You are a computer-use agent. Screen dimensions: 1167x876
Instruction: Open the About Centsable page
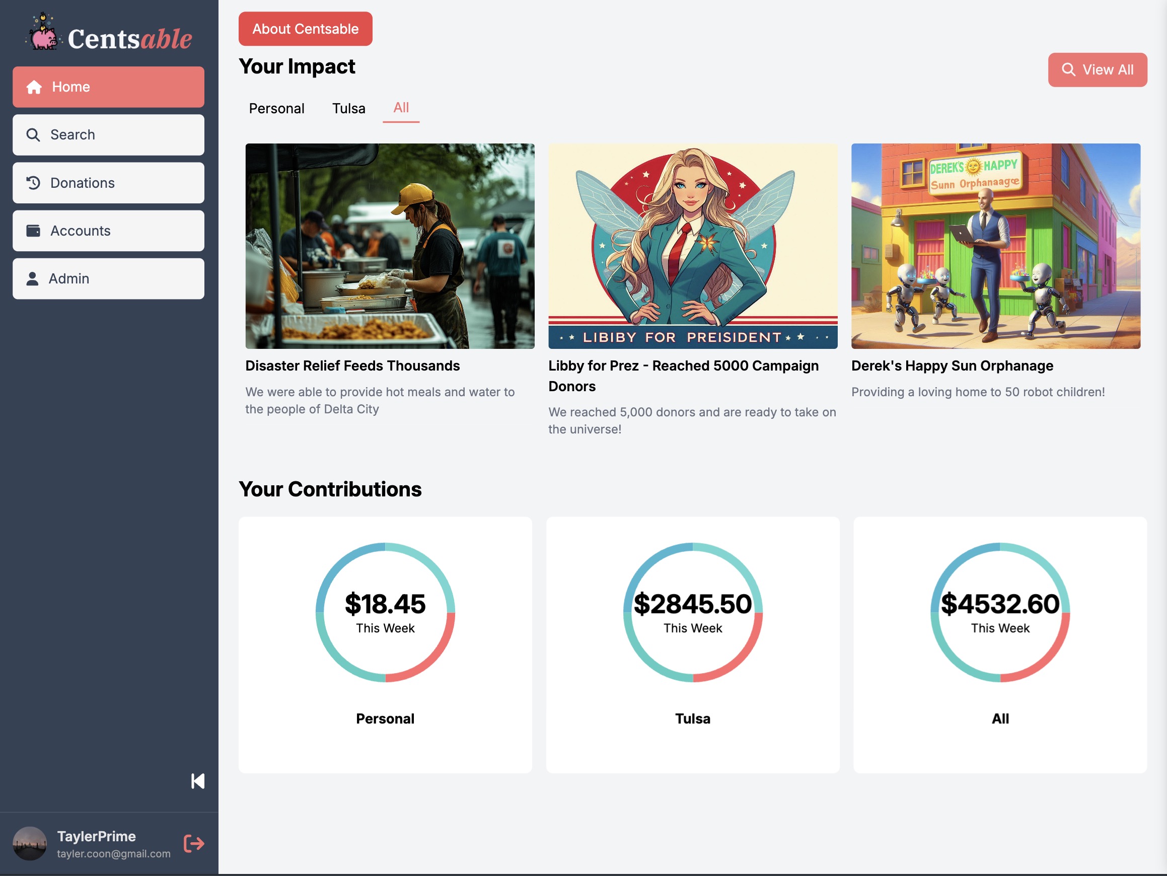point(305,29)
